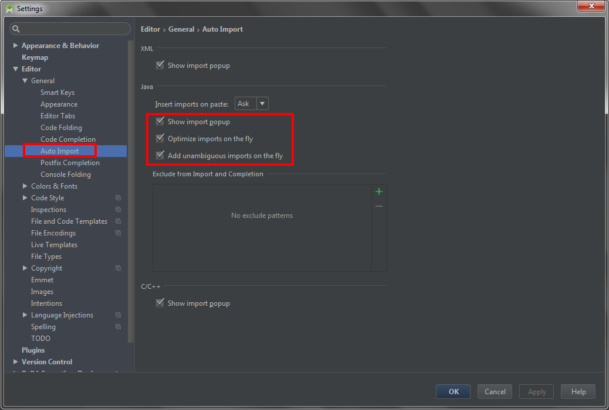Image resolution: width=609 pixels, height=410 pixels.
Task: Close the Settings dialog window
Action: tap(591, 6)
